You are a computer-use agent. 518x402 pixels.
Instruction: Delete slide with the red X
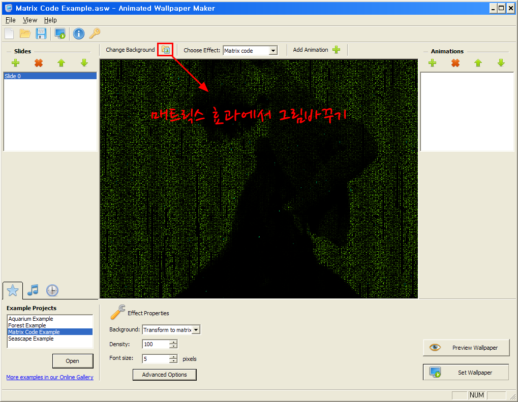tap(39, 62)
